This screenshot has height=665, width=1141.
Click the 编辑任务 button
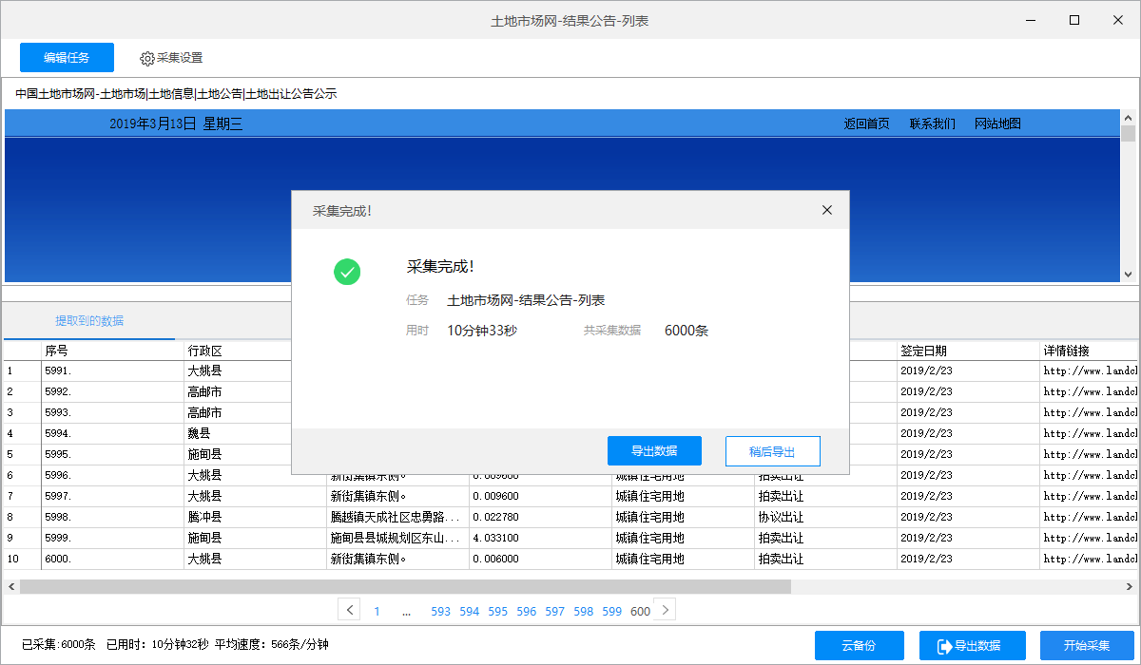point(67,58)
